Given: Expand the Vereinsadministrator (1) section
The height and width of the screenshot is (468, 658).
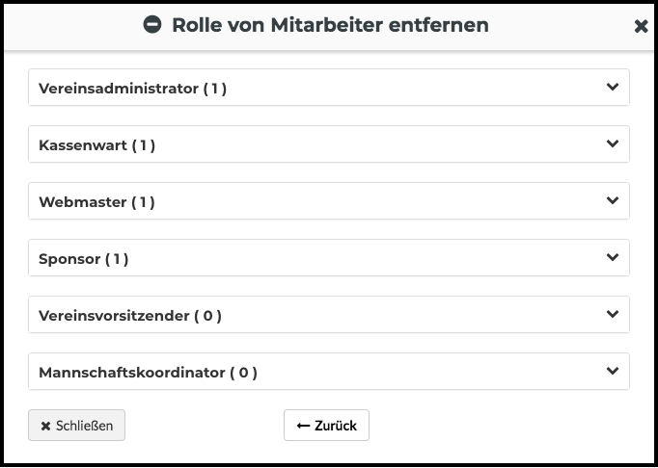Looking at the screenshot, I should (x=329, y=88).
